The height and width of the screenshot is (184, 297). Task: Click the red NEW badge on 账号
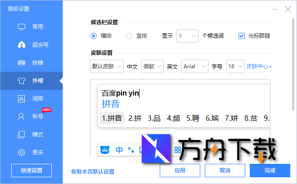(x=47, y=110)
